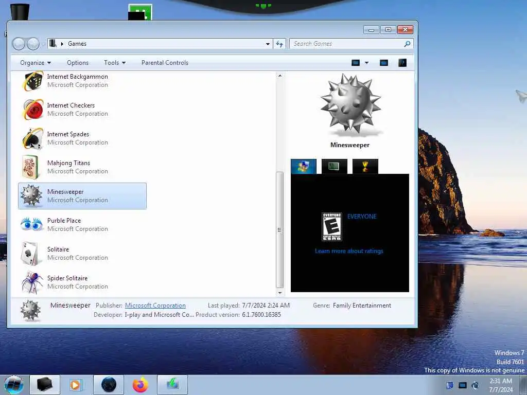527x395 pixels.
Task: Click the last played date 7/7/2024 2:24 AM
Action: pos(266,306)
